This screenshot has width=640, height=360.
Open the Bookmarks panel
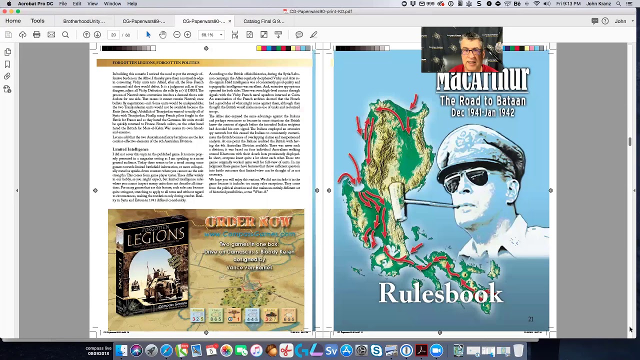point(7,64)
